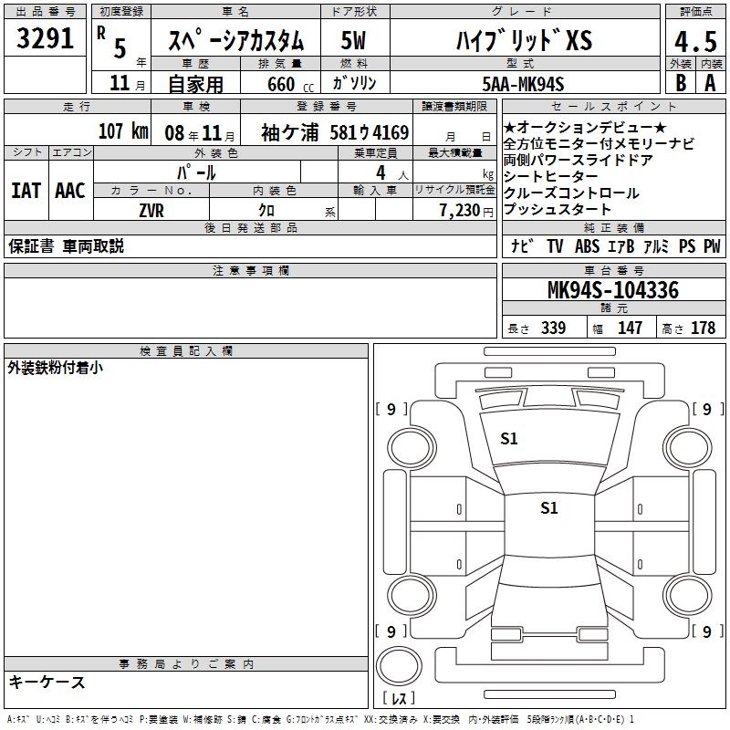Click the セールスポイント section header
This screenshot has width=730, height=730.
tap(613, 107)
